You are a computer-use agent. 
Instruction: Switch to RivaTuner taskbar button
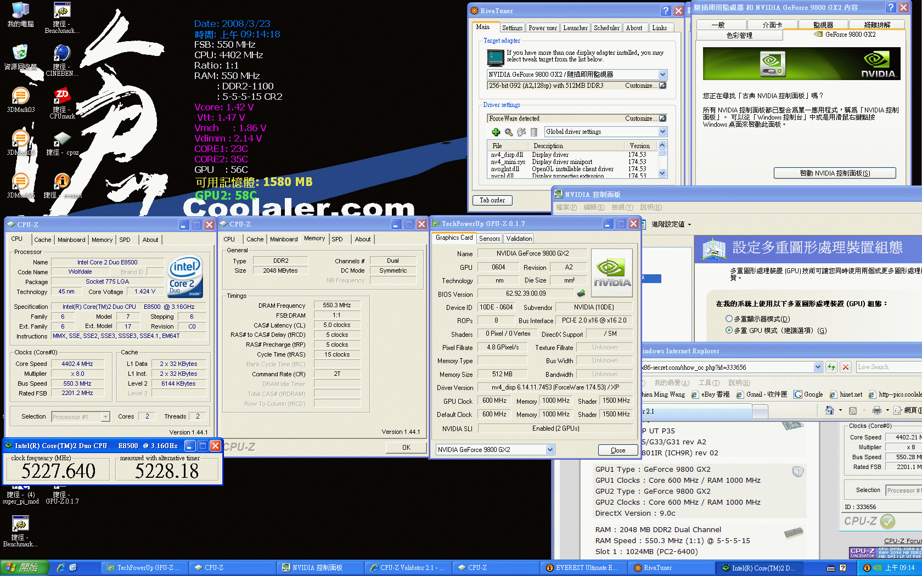tap(671, 568)
